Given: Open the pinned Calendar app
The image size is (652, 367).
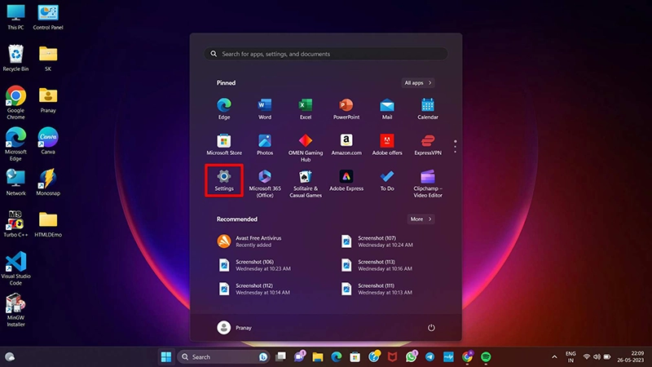Looking at the screenshot, I should coord(427,109).
